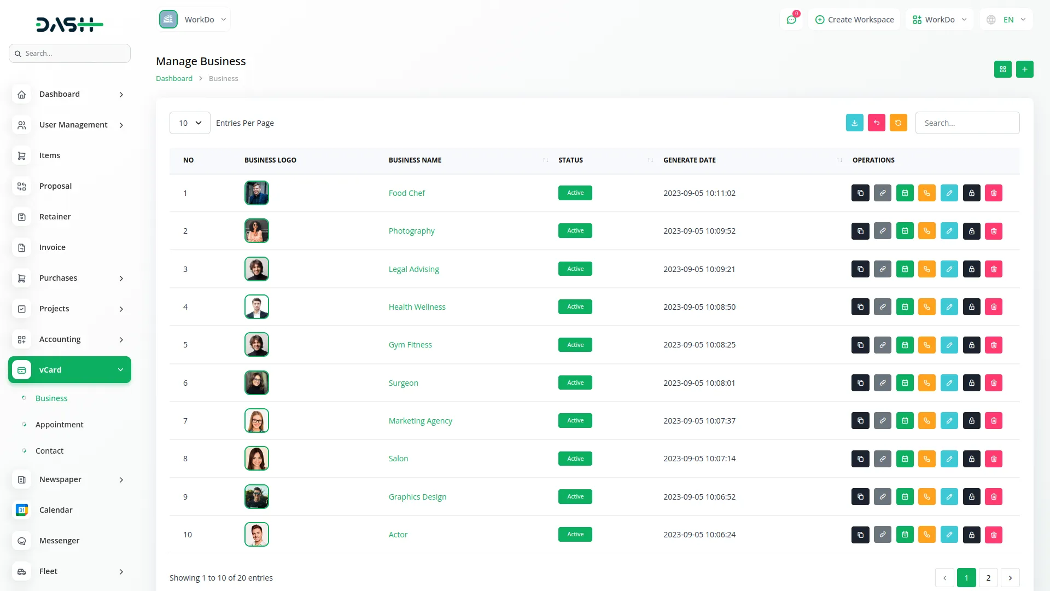
Task: Open the Salon business link
Action: 398,459
